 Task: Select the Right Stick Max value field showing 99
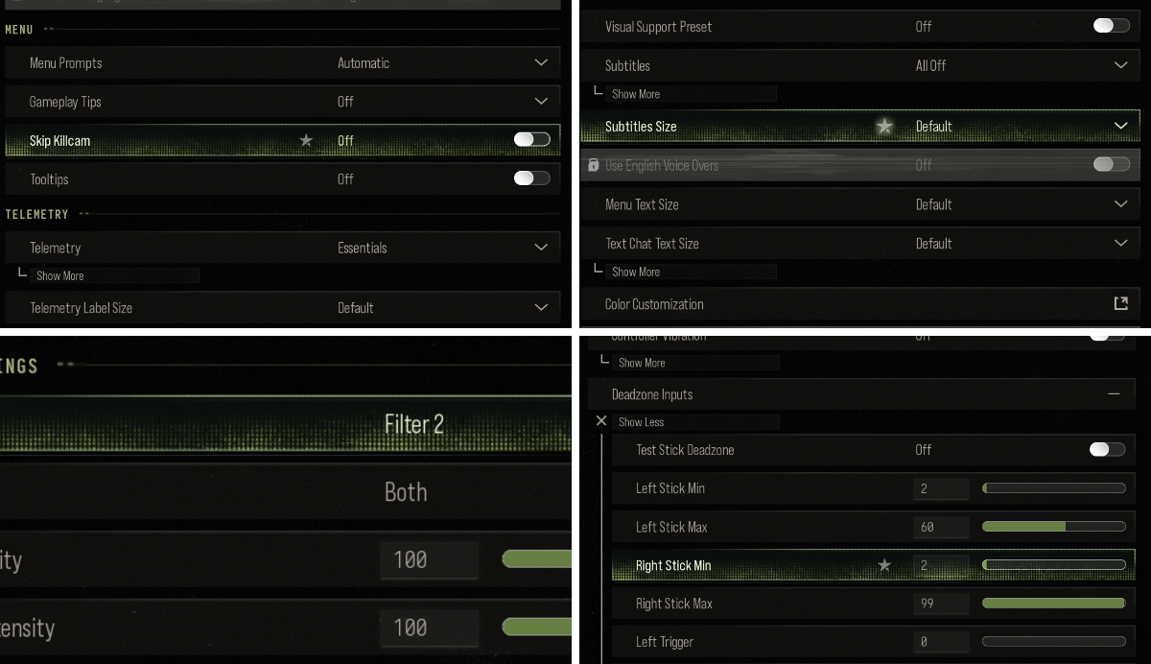click(x=941, y=604)
